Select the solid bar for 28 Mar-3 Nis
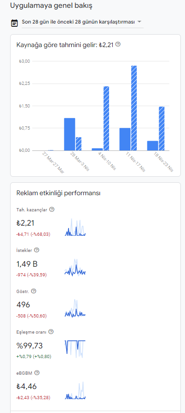The height and width of the screenshot is (413, 185). point(69,134)
